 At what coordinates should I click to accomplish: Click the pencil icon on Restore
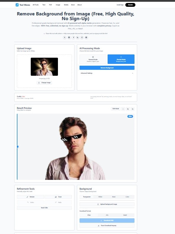27,197
